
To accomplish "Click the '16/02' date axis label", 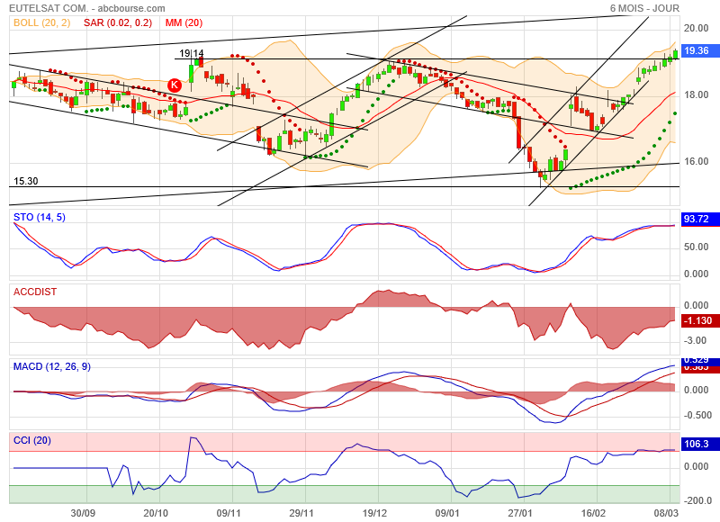I will pos(593,513).
